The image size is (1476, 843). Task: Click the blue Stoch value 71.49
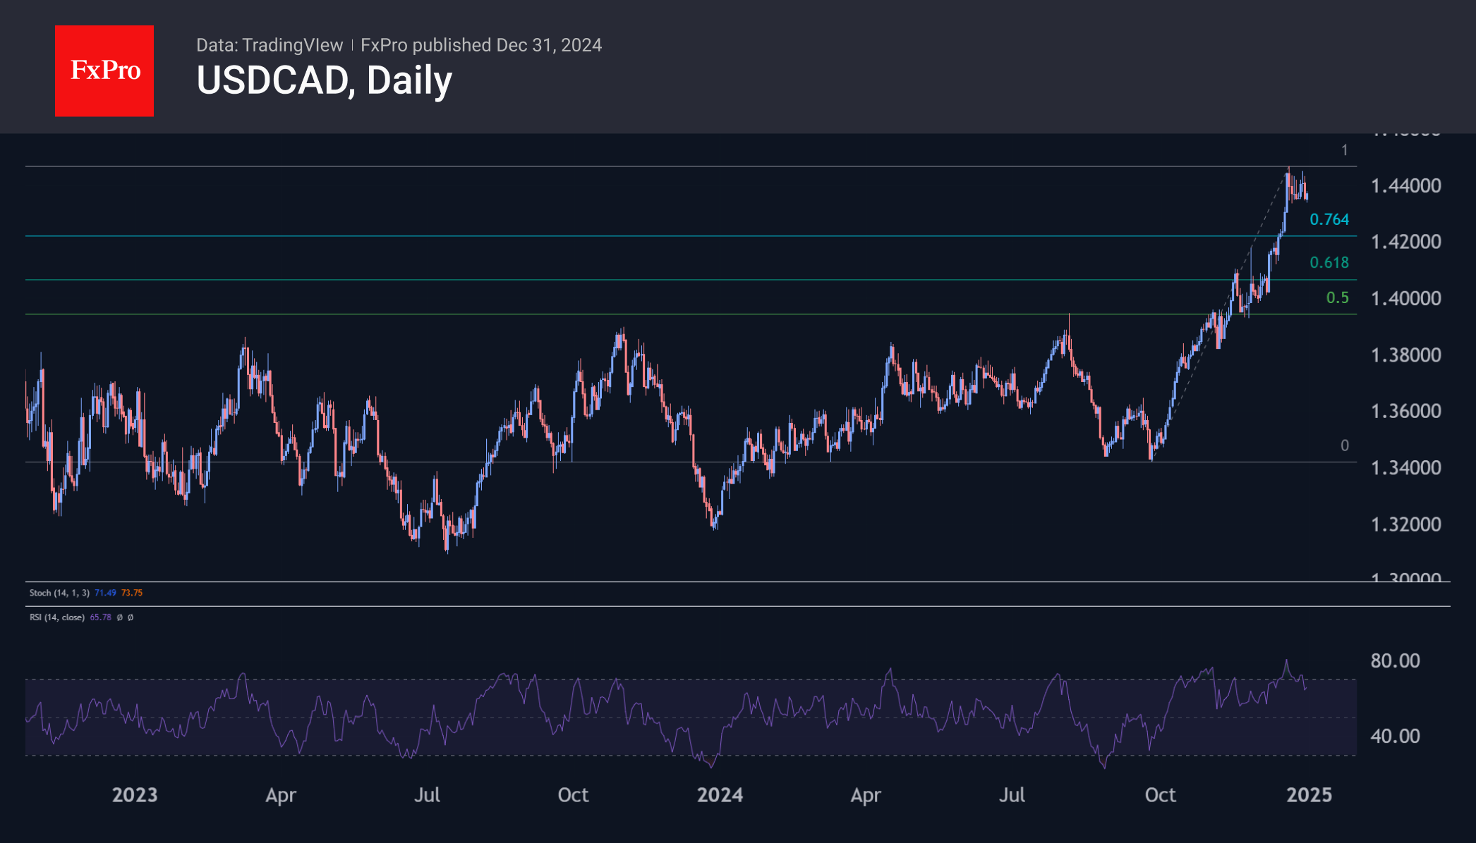click(x=105, y=593)
